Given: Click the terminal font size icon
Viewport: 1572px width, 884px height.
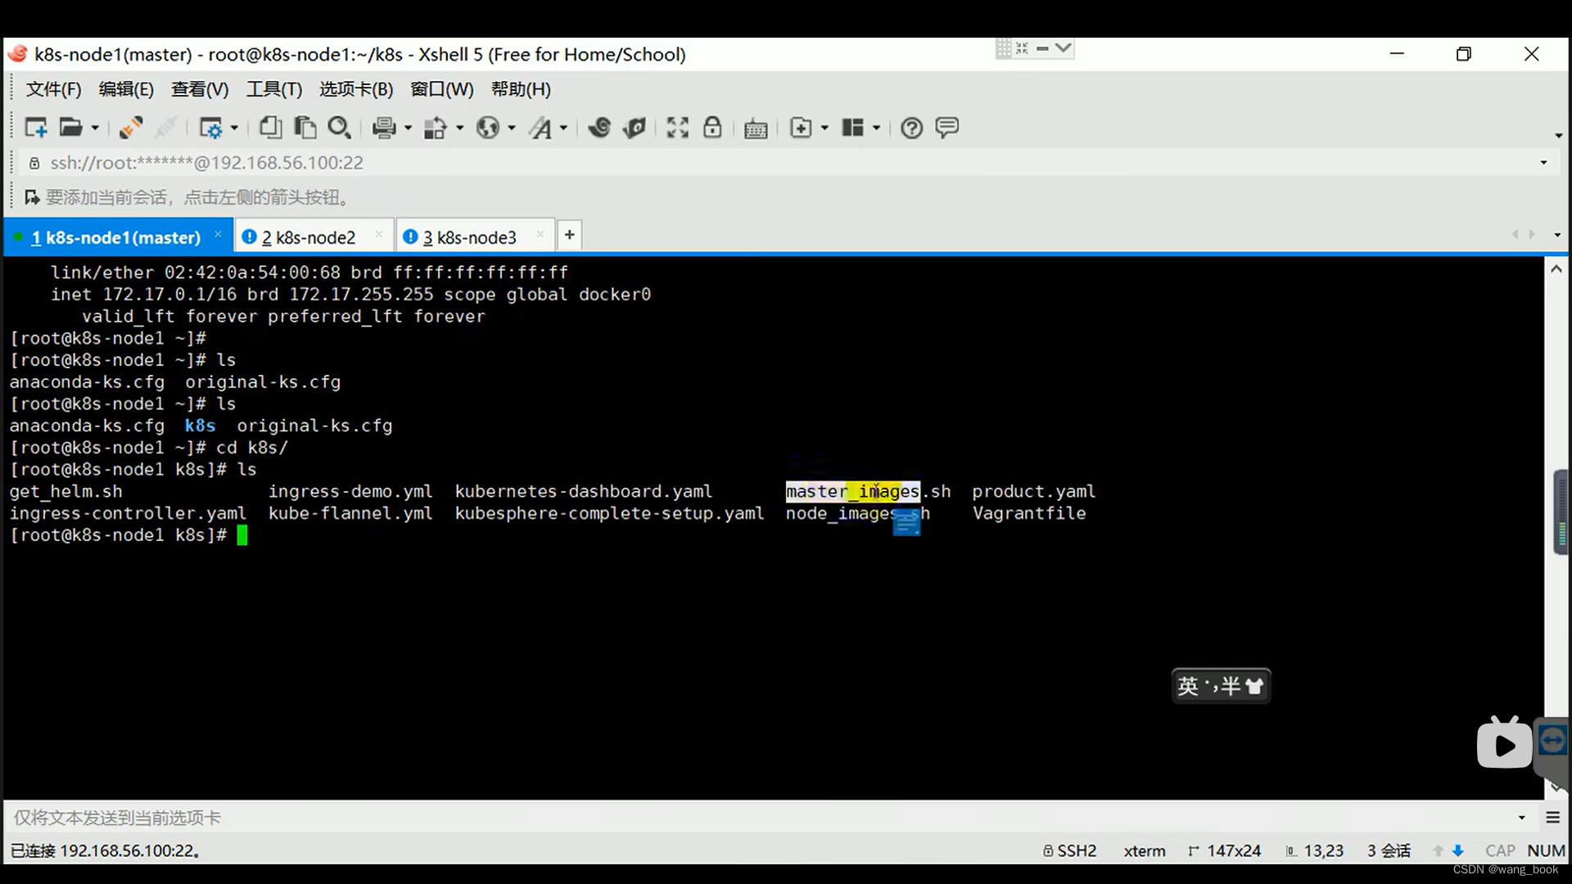Looking at the screenshot, I should tap(540, 128).
